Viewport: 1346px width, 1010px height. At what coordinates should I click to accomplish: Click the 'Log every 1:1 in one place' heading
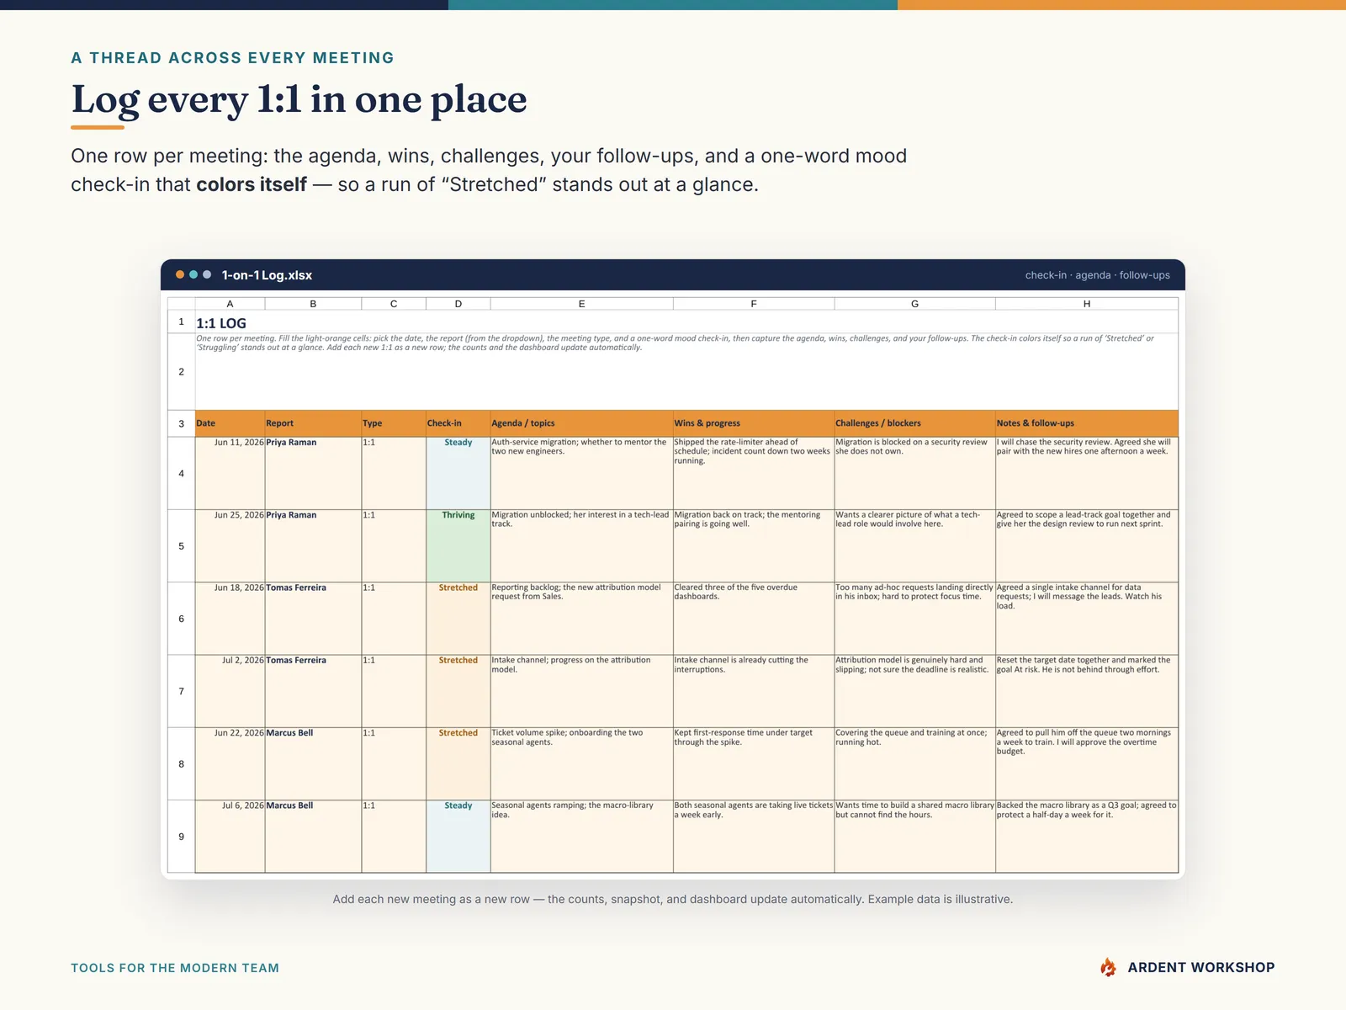point(299,99)
